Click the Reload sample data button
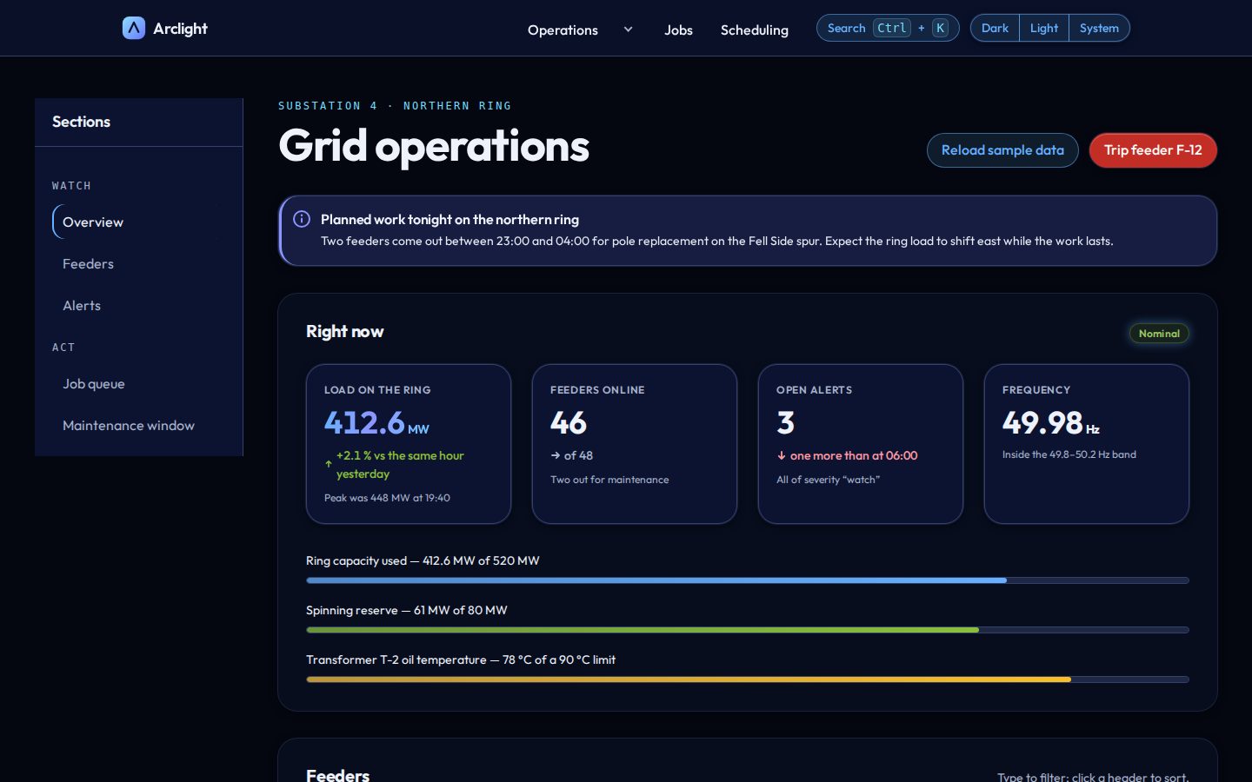1252x782 pixels. click(x=1002, y=150)
